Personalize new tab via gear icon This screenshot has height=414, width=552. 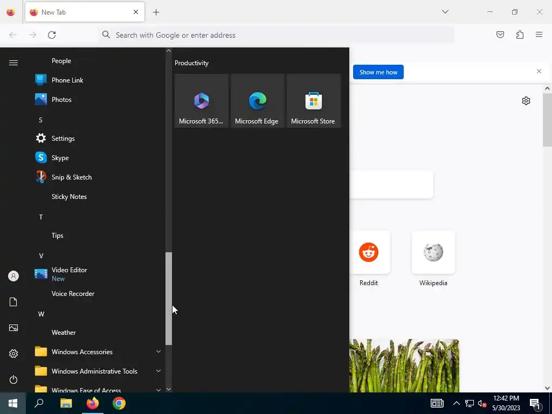pyautogui.click(x=526, y=101)
